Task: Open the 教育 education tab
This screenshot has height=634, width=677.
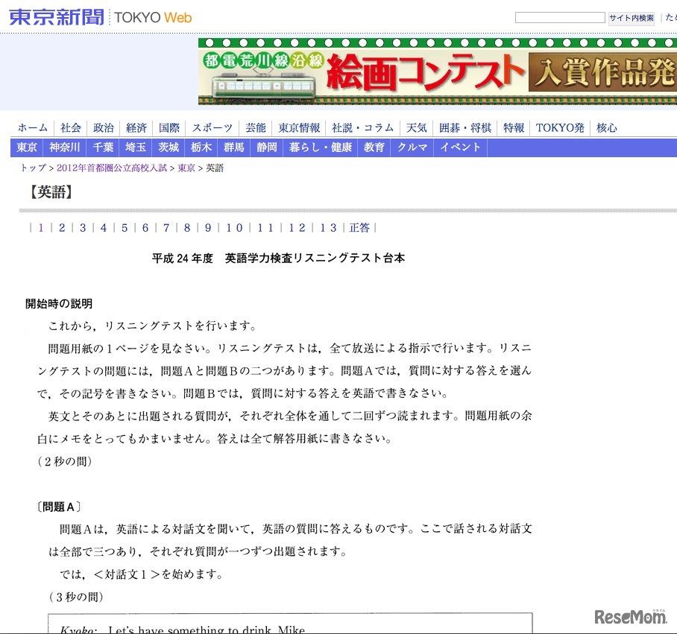Action: (x=374, y=148)
